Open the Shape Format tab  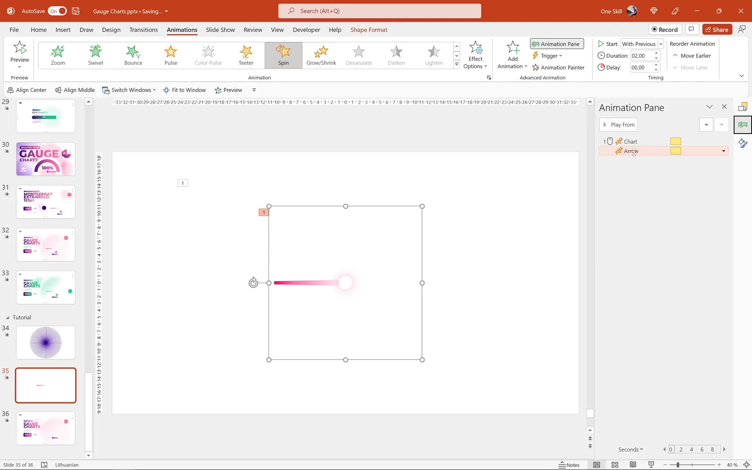point(369,30)
